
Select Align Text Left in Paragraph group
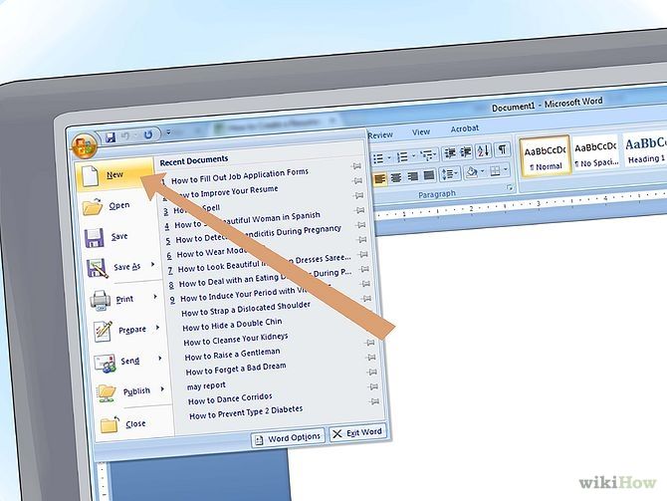(x=380, y=179)
